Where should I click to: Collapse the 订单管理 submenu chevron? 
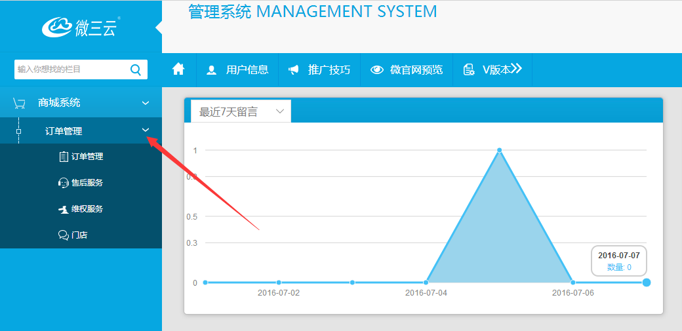146,130
